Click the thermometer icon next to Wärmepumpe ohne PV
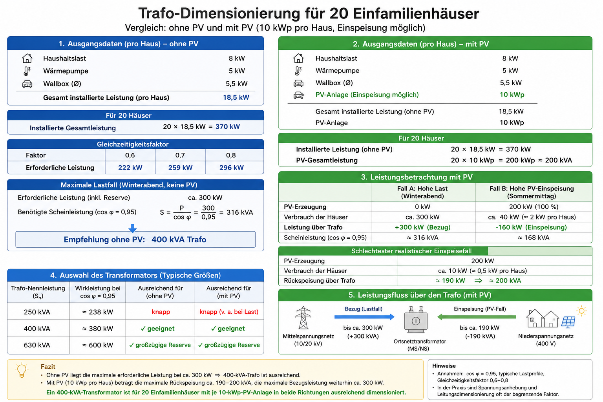This screenshot has width=603, height=402. pyautogui.click(x=27, y=71)
